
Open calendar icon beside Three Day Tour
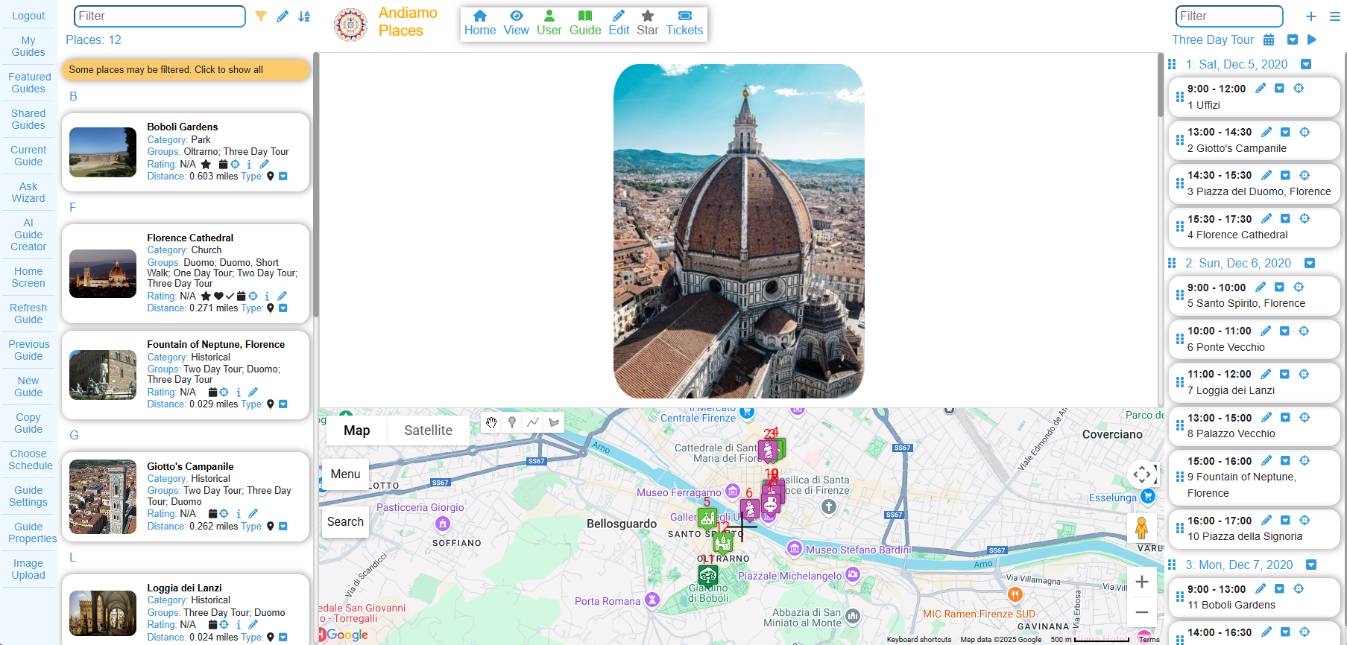[1269, 40]
